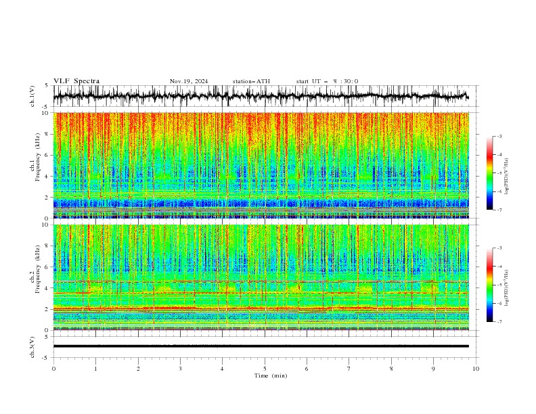Viewport: 536px width, 414px height.
Task: Click the "ch.3(V)" axis label
Action: click(32, 347)
